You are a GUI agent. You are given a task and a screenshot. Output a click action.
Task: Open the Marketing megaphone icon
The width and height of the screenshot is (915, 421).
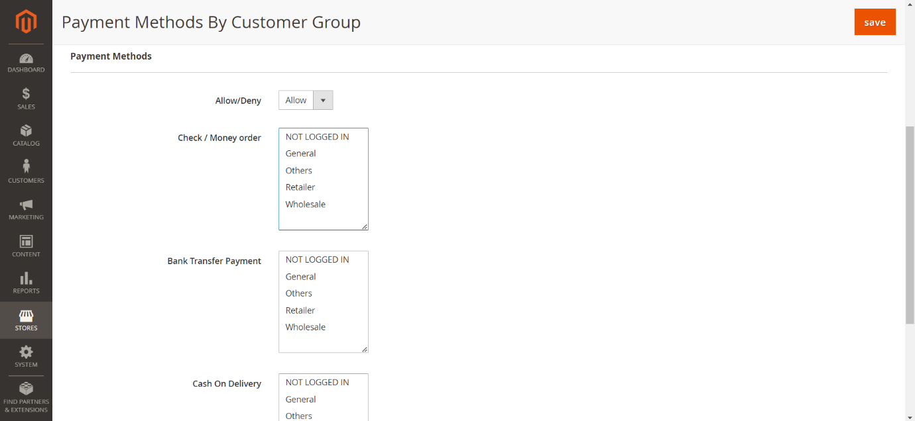26,205
